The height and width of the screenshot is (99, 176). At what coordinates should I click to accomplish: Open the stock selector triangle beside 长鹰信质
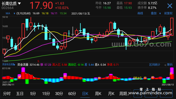19,4
